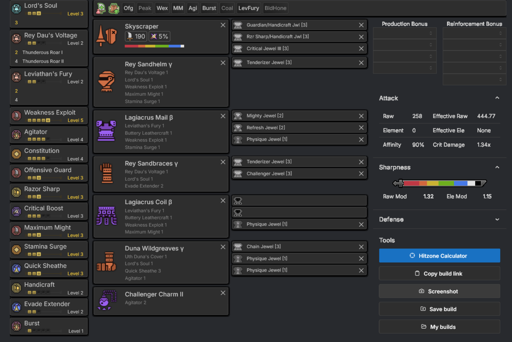Toggle the MM buff

tap(178, 8)
